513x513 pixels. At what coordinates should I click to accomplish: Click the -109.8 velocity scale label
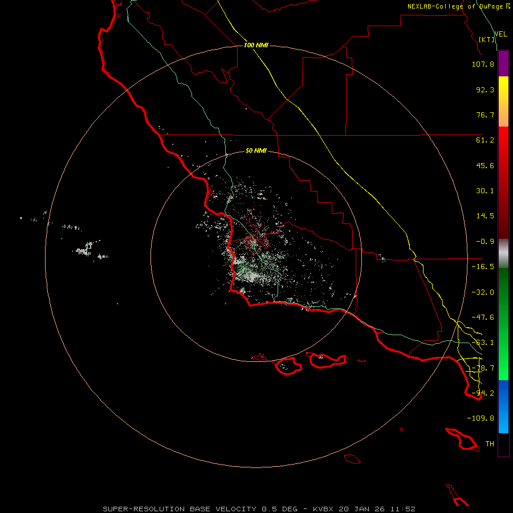coord(481,418)
